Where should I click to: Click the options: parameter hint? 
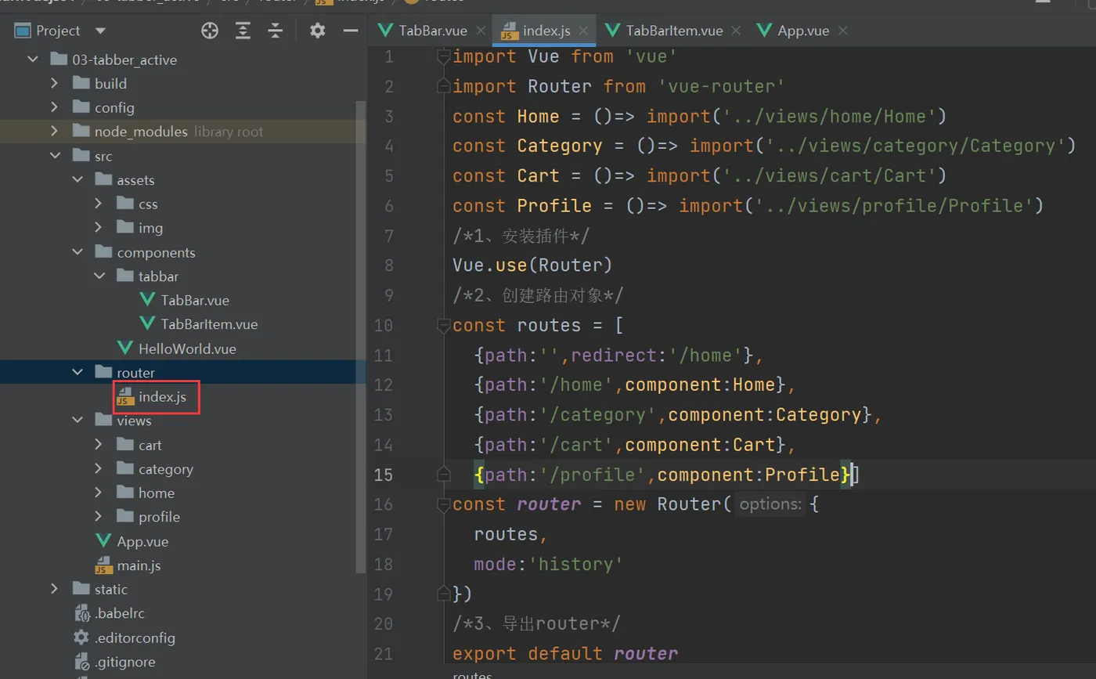770,504
